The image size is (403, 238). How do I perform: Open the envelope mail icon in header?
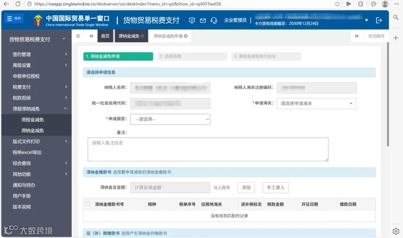tap(203, 20)
